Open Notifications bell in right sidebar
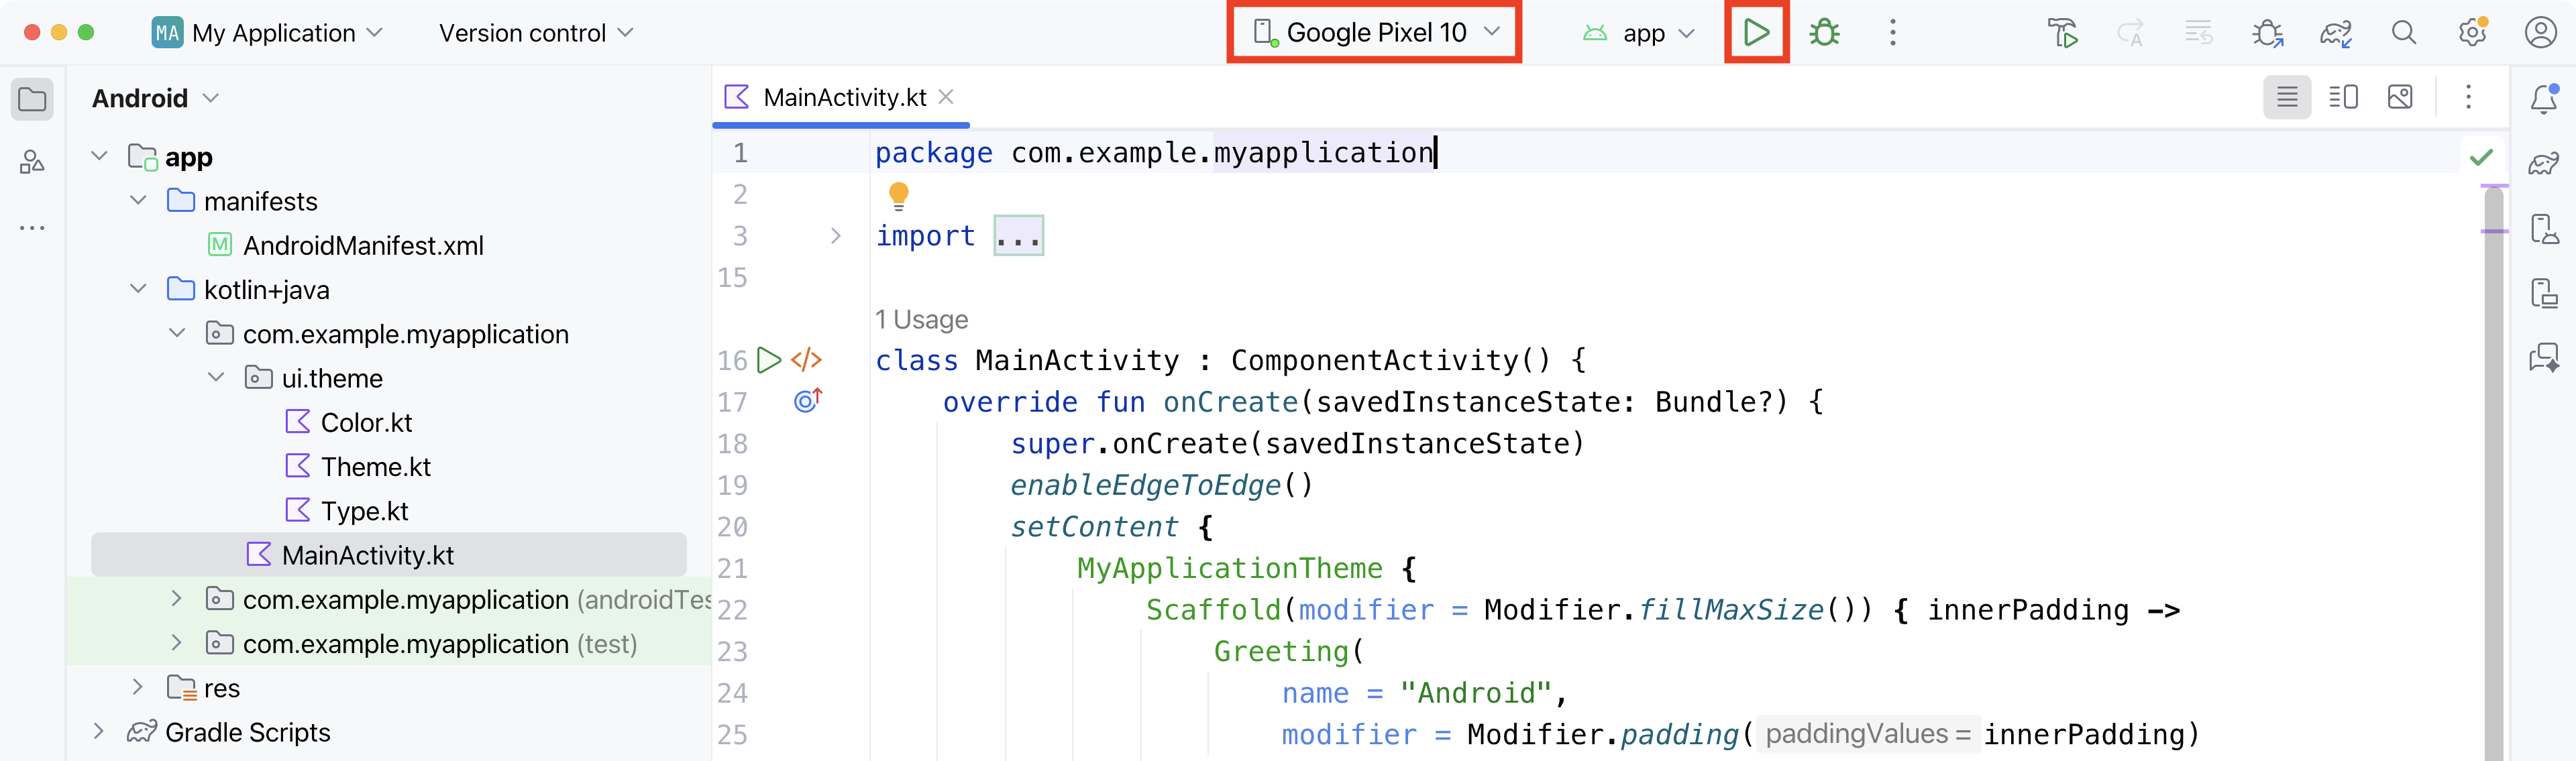 point(2543,99)
